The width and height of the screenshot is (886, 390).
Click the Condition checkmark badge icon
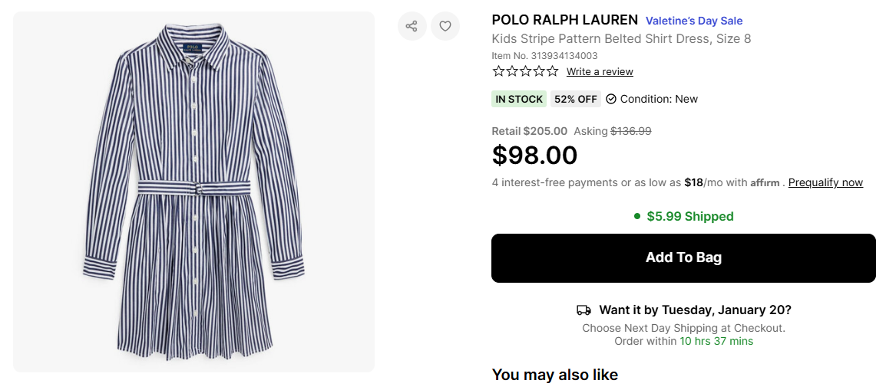click(611, 99)
